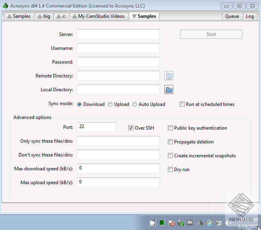Open Action Center flag tray icon
The width and height of the screenshot is (261, 230).
[x=171, y=223]
